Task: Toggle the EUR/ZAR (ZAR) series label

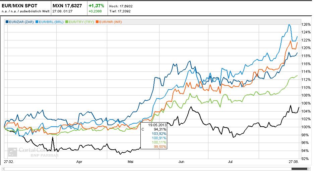Action: click(x=21, y=22)
